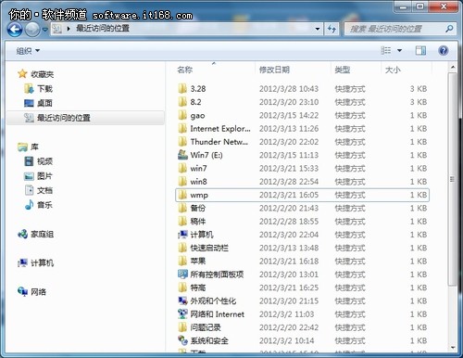Select 收藏夹 in the navigation pane
The width and height of the screenshot is (463, 358).
pos(36,74)
